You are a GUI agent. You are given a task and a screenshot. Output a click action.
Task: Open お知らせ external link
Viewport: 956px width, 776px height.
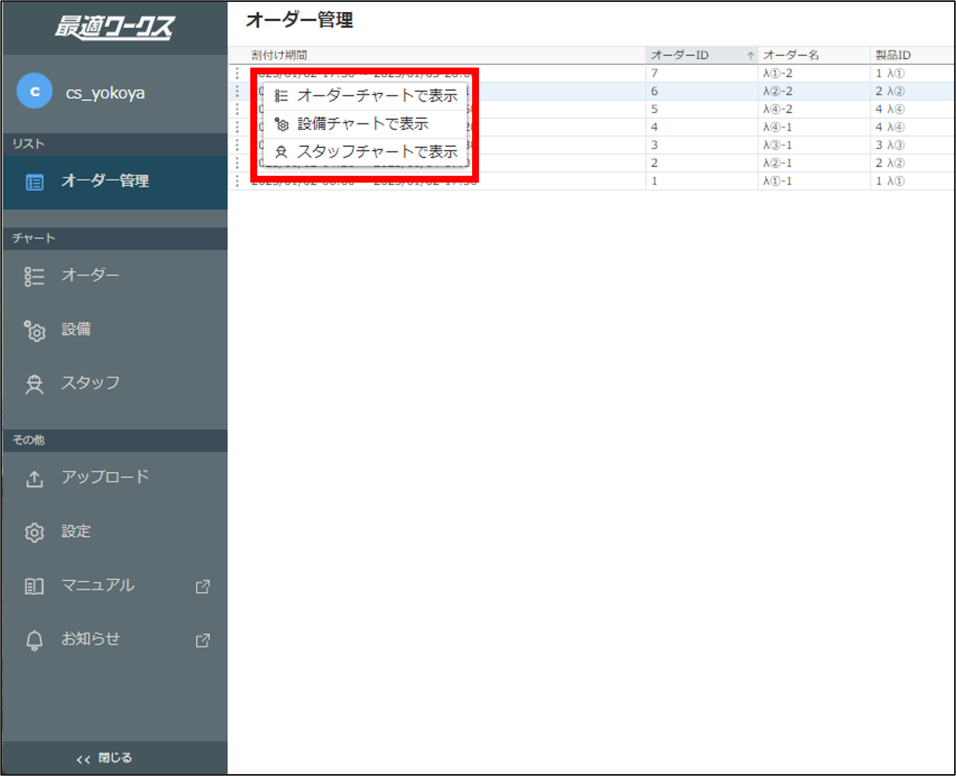(x=115, y=639)
